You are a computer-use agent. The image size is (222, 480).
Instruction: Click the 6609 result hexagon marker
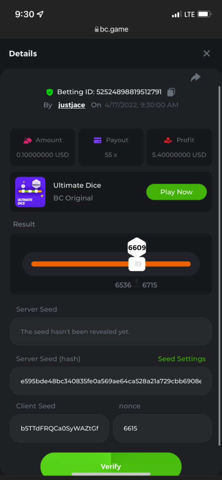coord(137,248)
